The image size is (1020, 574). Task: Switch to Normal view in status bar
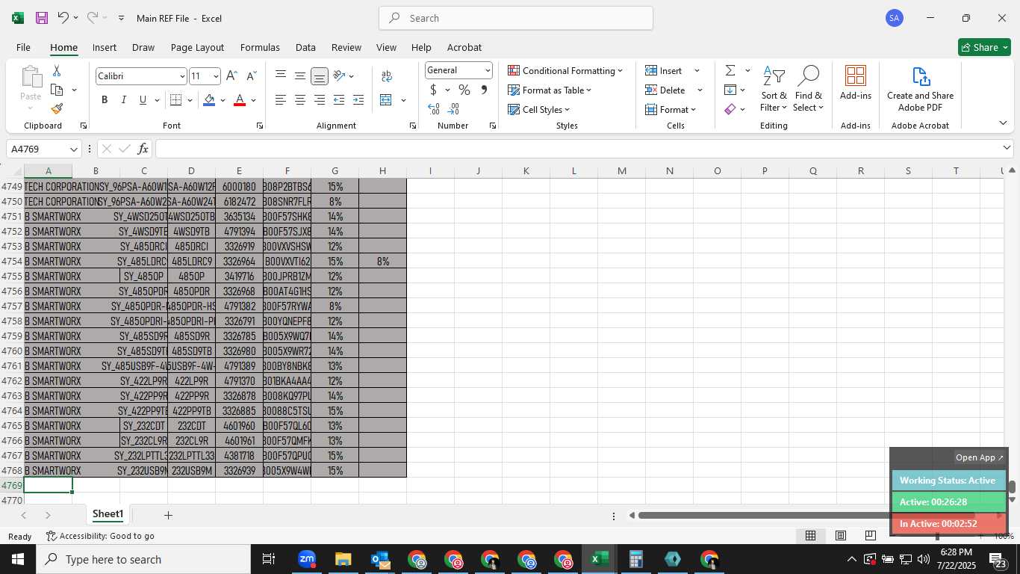[x=810, y=536]
